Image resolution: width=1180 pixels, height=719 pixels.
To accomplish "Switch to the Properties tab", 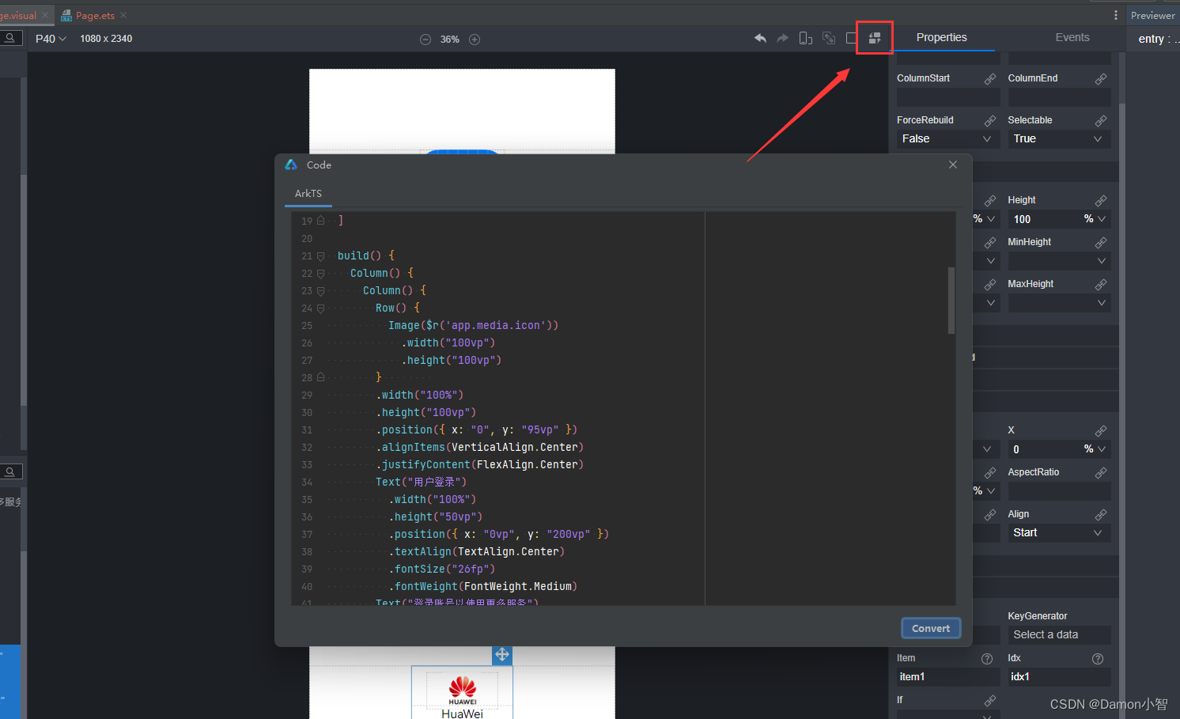I will point(941,37).
